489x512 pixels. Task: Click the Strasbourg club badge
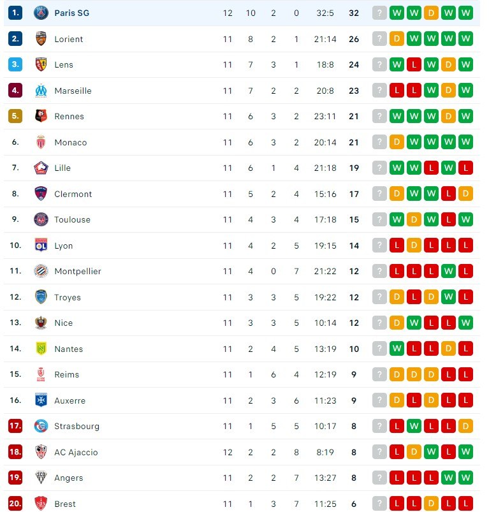[41, 426]
